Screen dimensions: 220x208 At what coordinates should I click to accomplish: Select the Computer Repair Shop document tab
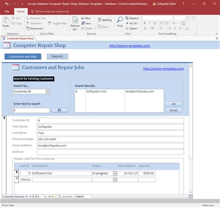coord(18,38)
